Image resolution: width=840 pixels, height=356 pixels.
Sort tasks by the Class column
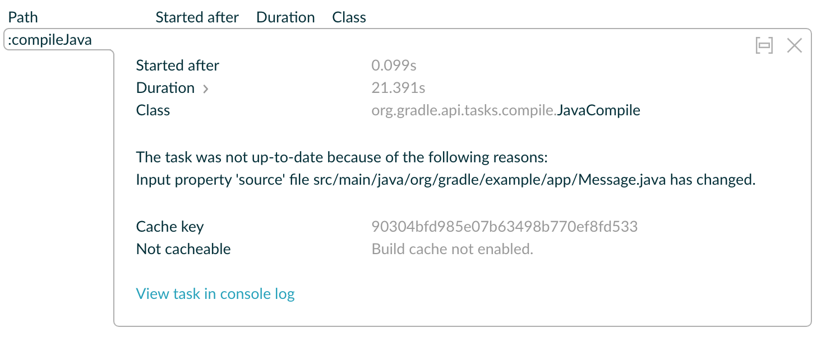pyautogui.click(x=349, y=17)
